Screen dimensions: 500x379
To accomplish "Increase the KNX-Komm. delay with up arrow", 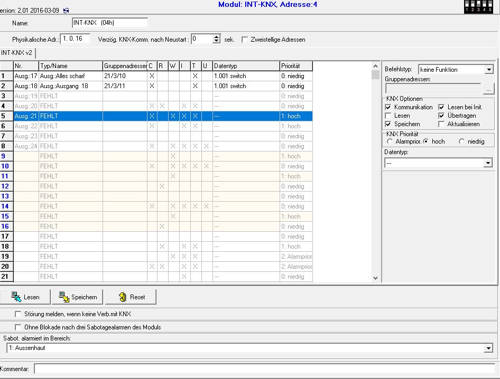I will [216, 37].
